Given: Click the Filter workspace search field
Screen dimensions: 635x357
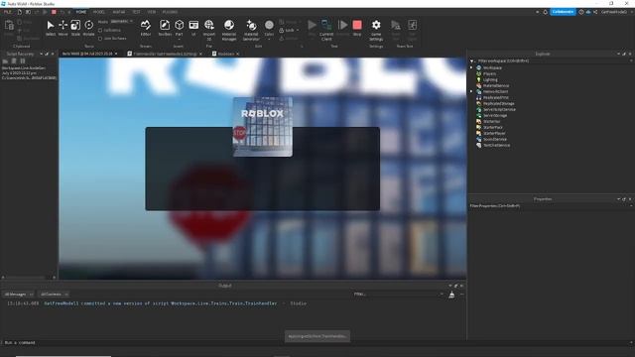Looking at the screenshot, I should coord(553,61).
